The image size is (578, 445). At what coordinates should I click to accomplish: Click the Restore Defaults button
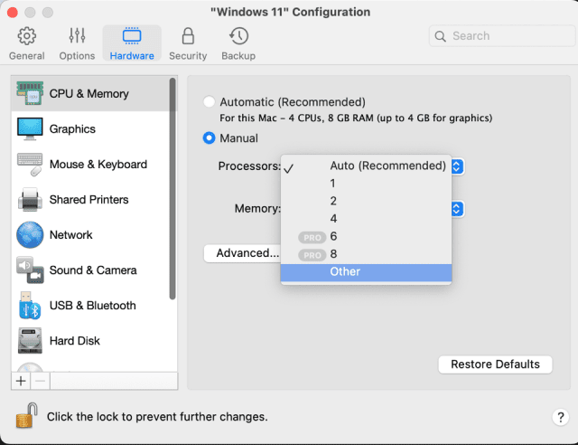click(x=495, y=364)
